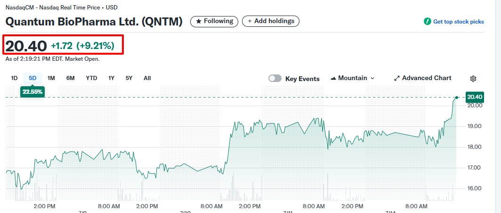Click the (+9.21%) percent change value

[95, 46]
